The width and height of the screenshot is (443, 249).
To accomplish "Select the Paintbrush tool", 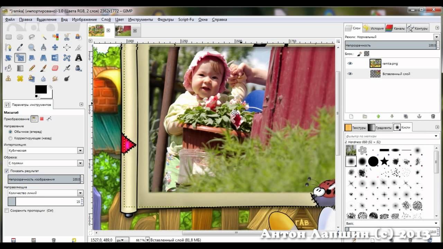I will [x=44, y=68].
